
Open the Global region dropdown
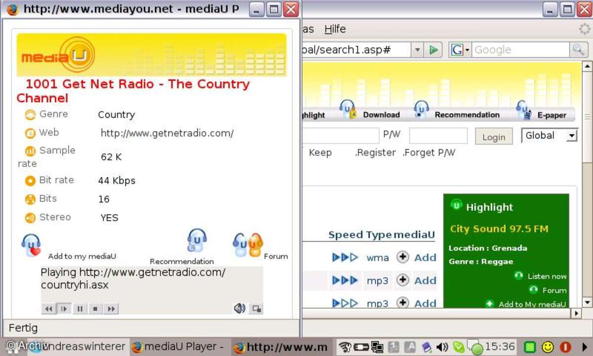coord(550,135)
